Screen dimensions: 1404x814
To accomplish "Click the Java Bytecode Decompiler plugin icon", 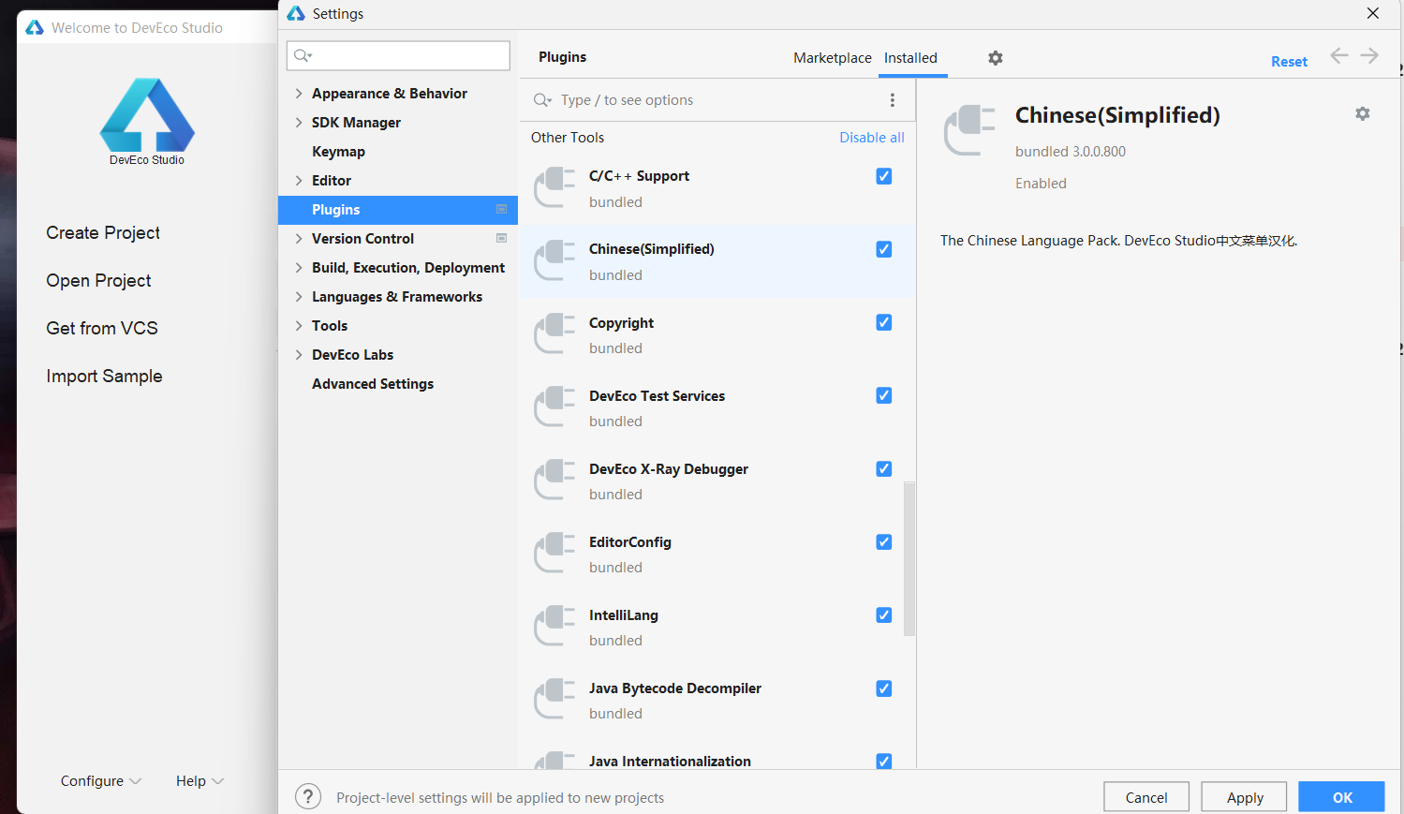I will (554, 699).
